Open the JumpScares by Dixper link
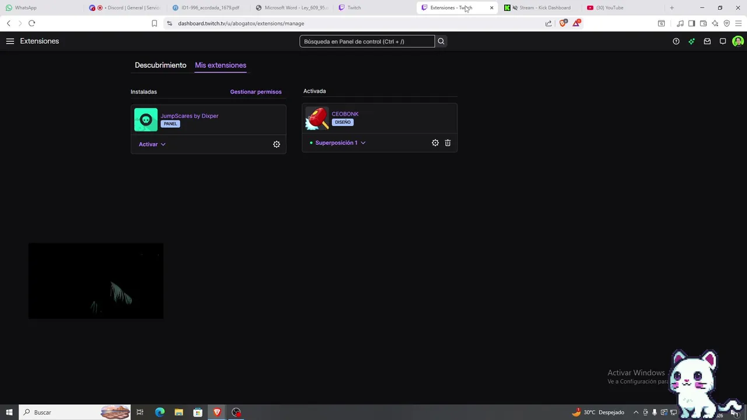This screenshot has width=747, height=420. coord(190,116)
